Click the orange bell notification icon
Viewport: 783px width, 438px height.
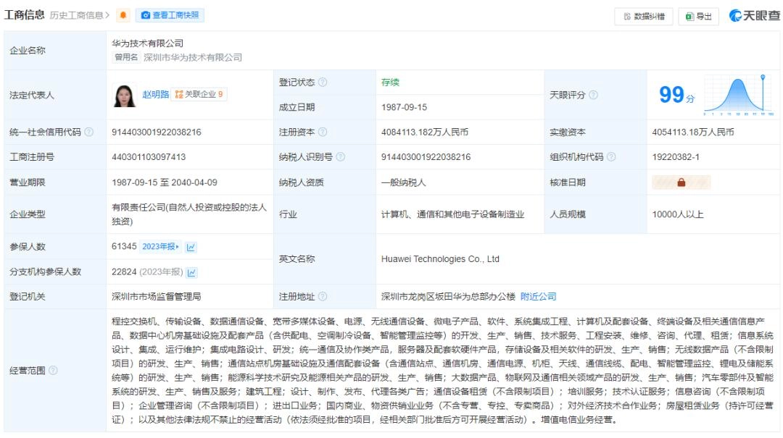click(123, 15)
